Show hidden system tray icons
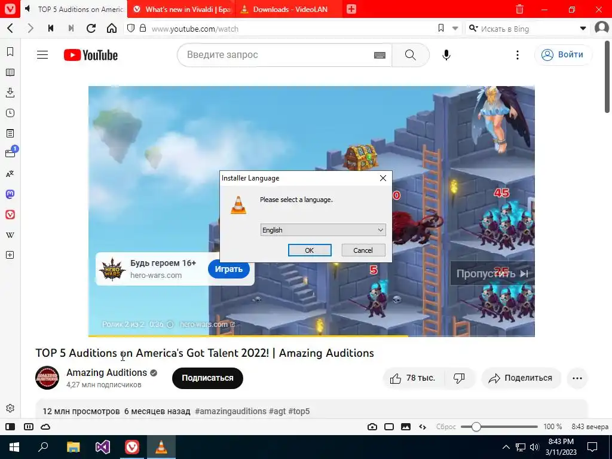612x459 pixels. coord(506,447)
